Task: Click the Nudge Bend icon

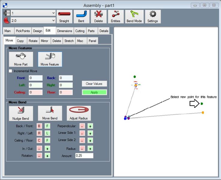Action: (21, 113)
